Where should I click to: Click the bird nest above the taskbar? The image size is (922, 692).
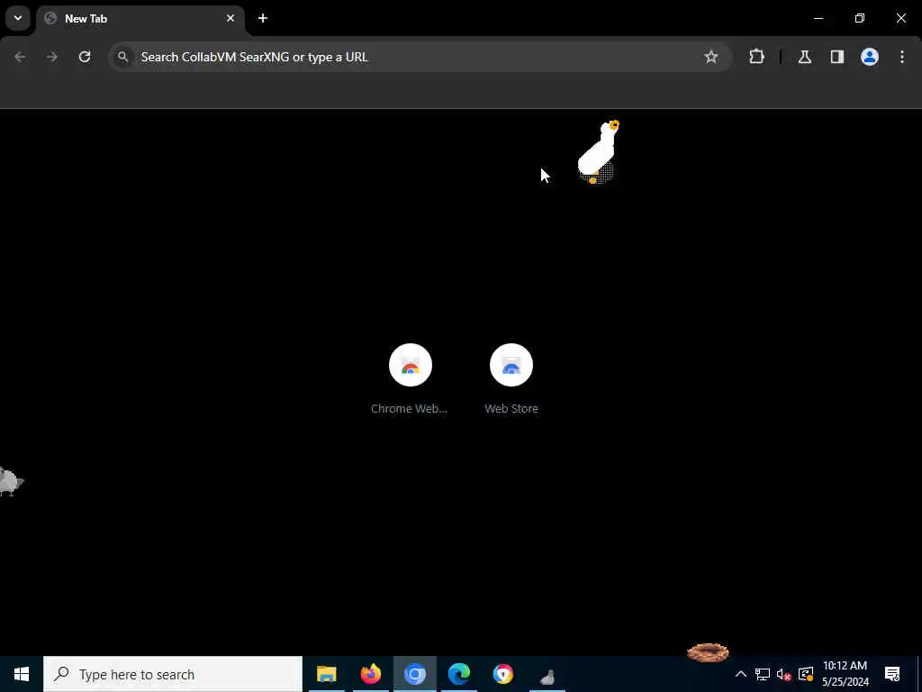tap(708, 652)
